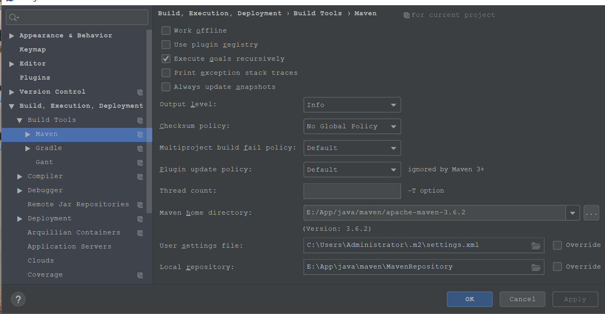
Task: Collapse Build, Execution, Deployment node
Action: [x=12, y=106]
